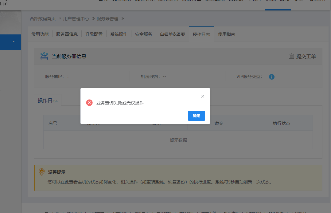Close the error dialog with the X icon
Screen dimensions: 331x213
[x=203, y=96]
